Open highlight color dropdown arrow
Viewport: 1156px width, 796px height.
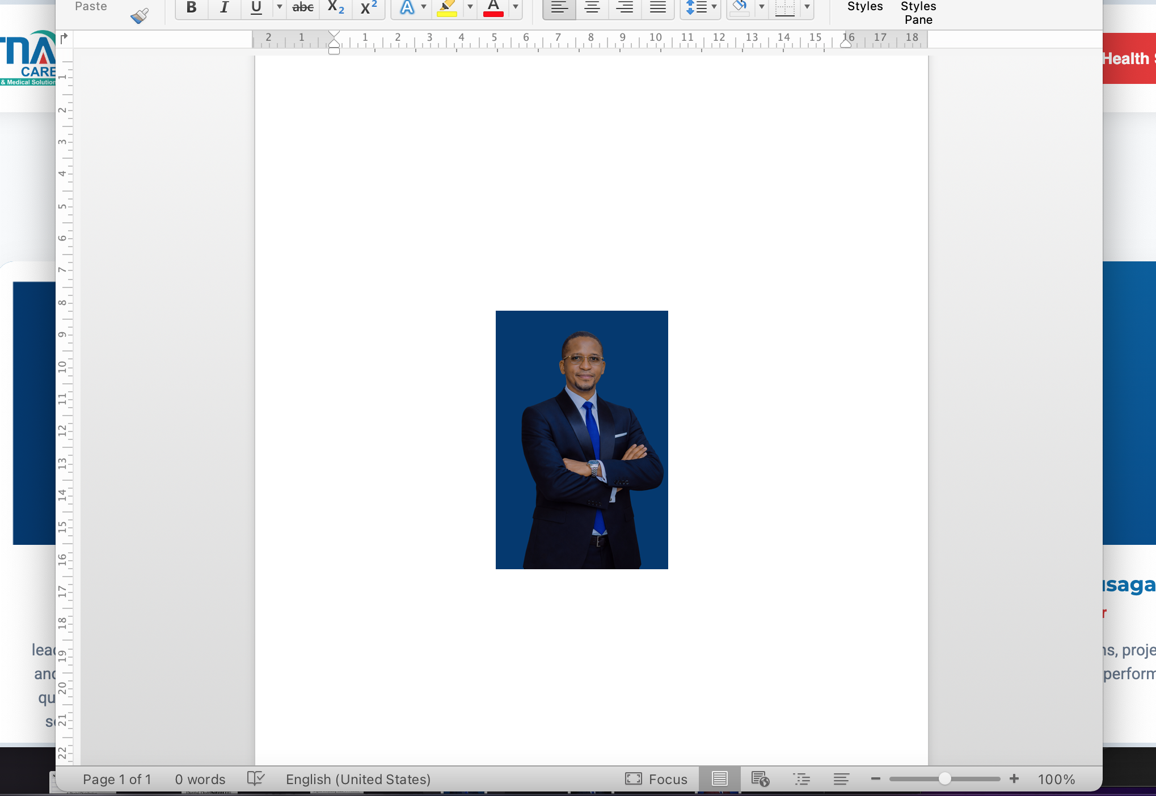tap(470, 7)
